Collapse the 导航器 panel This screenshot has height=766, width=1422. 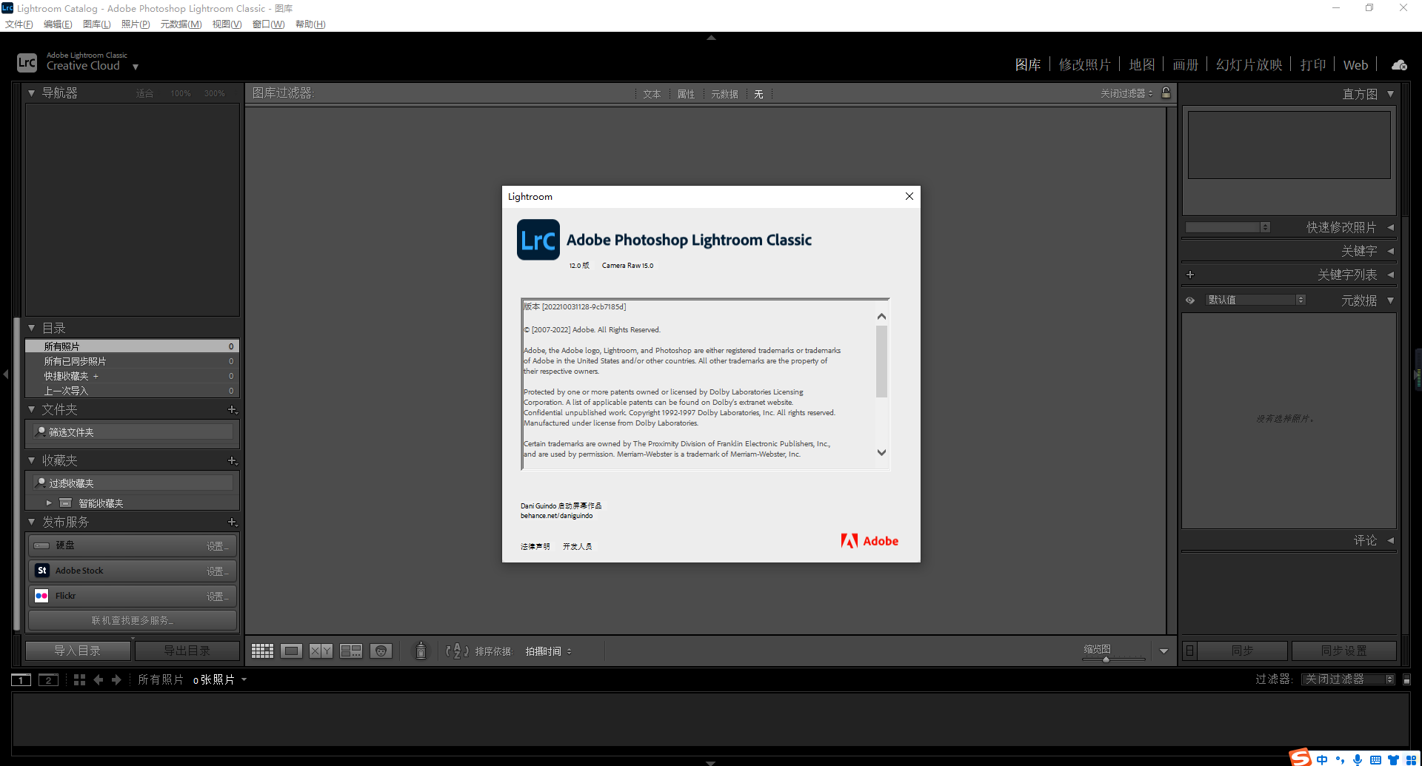coord(31,93)
